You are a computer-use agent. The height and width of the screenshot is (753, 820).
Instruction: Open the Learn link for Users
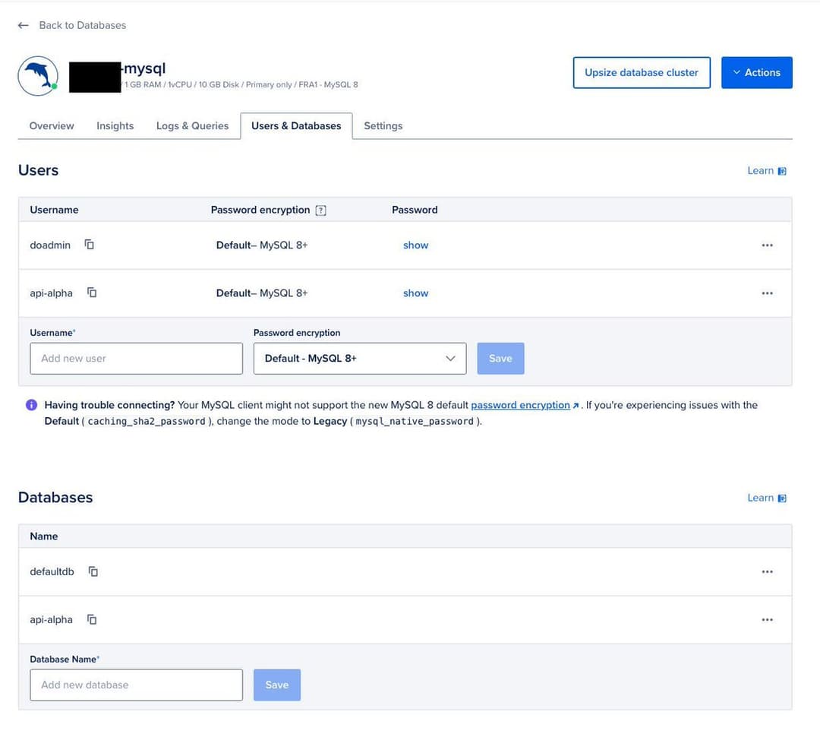(x=767, y=171)
